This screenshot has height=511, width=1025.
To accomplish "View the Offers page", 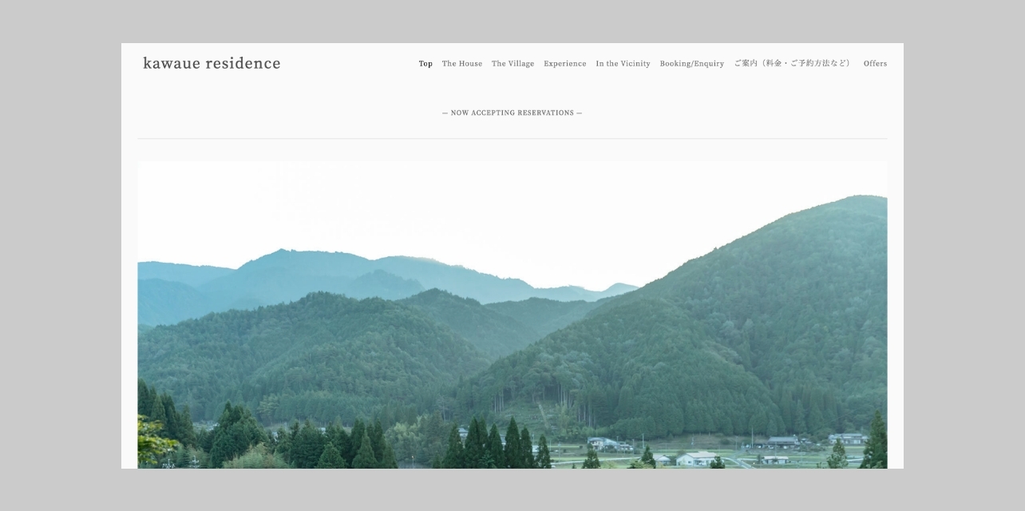I will pos(875,64).
